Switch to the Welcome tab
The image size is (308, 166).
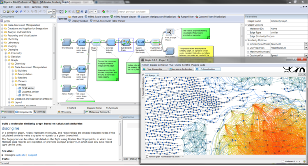click(x=66, y=112)
